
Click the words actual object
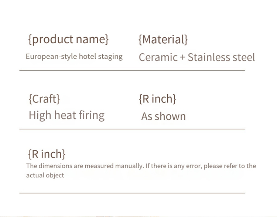(x=45, y=175)
